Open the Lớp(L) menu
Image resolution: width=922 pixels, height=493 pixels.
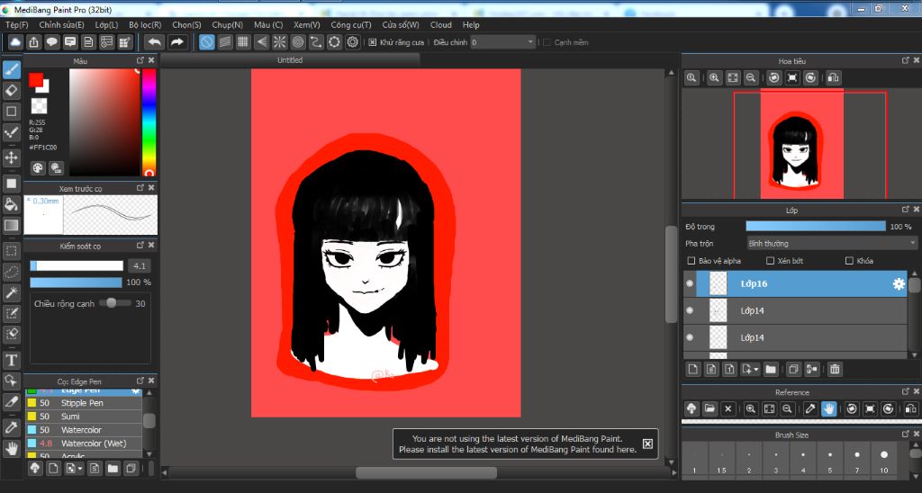(x=106, y=24)
